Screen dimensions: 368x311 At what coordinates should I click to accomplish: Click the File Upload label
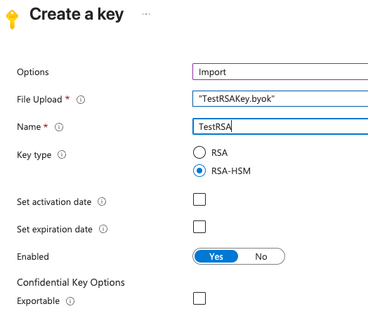[39, 100]
